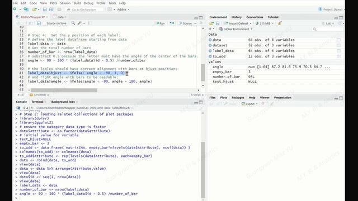Open the recent files dropdown arrow
The width and height of the screenshot is (358, 201).
point(39,9)
